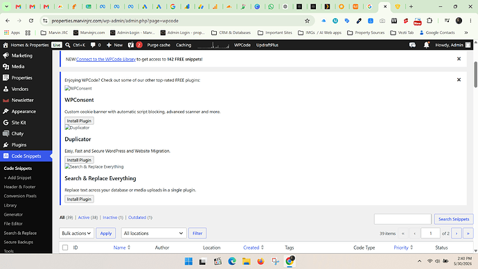
Task: Show hidden system tray icons
Action: pyautogui.click(x=420, y=261)
